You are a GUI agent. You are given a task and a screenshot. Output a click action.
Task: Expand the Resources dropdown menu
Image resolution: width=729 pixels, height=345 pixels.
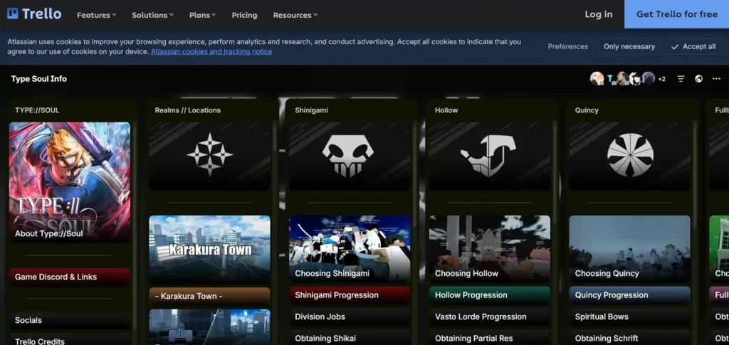click(295, 15)
